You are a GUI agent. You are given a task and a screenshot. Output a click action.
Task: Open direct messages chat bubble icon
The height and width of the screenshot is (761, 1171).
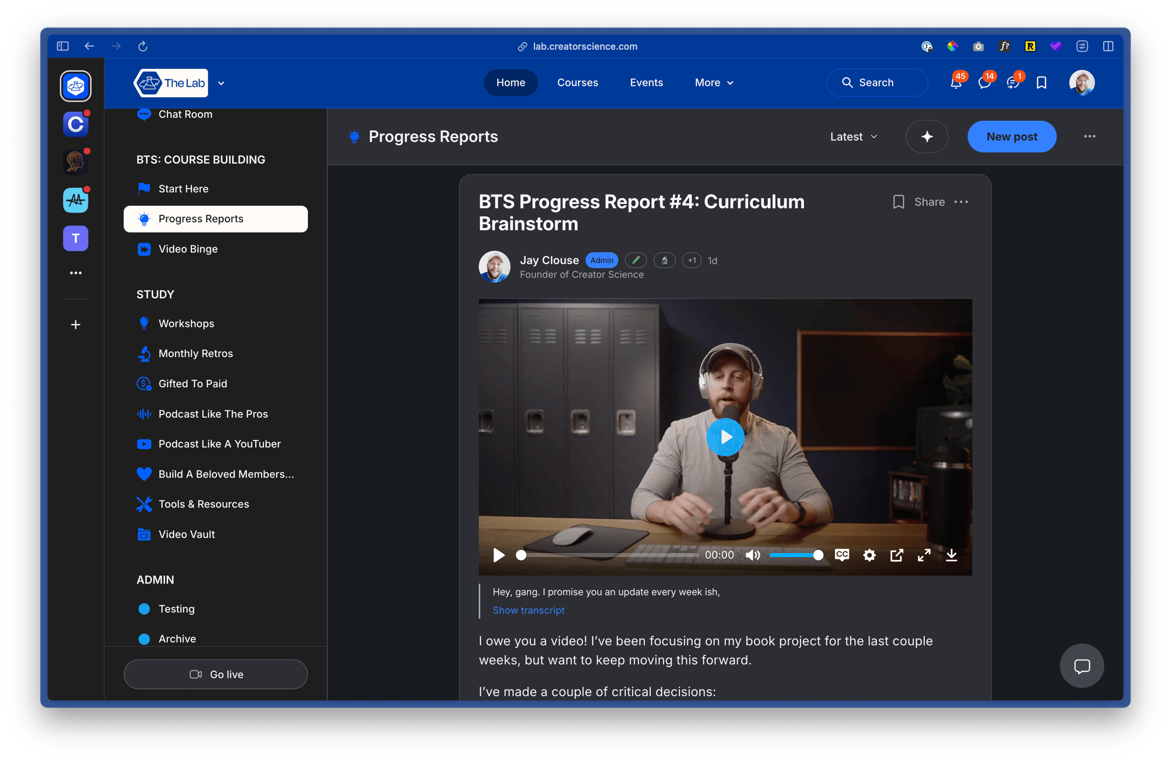[x=984, y=82]
